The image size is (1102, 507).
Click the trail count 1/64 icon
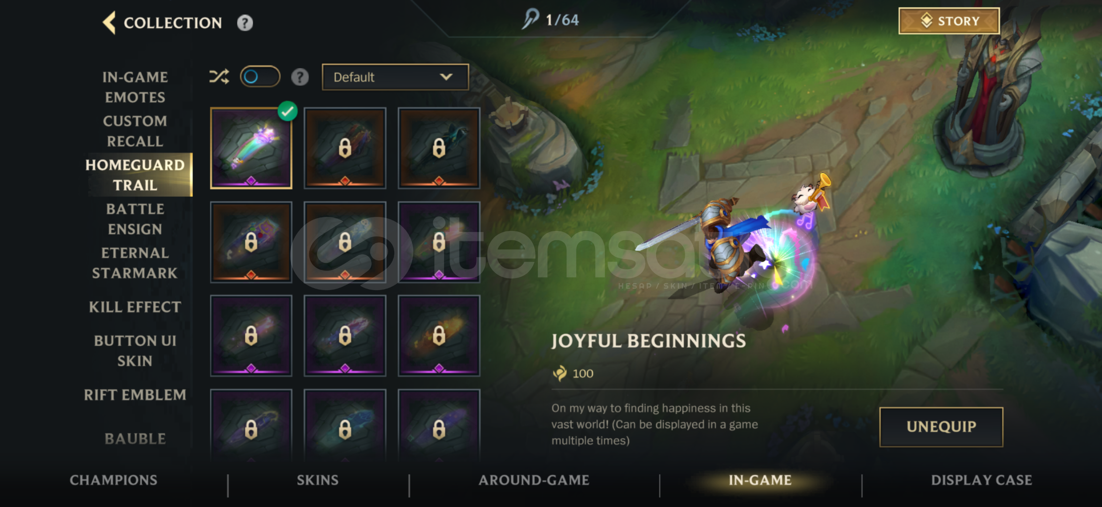[x=530, y=19]
